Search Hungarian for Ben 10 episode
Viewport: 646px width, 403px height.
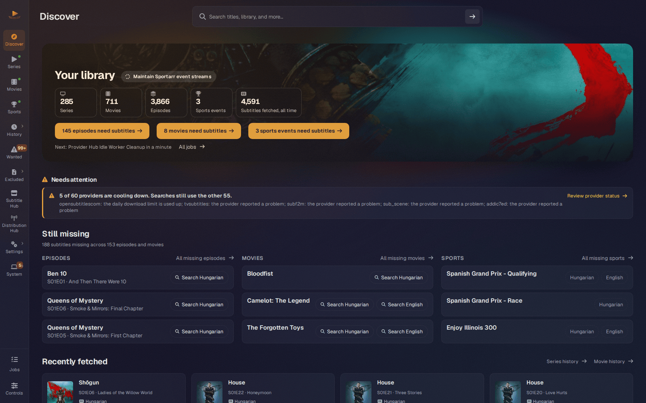click(199, 278)
